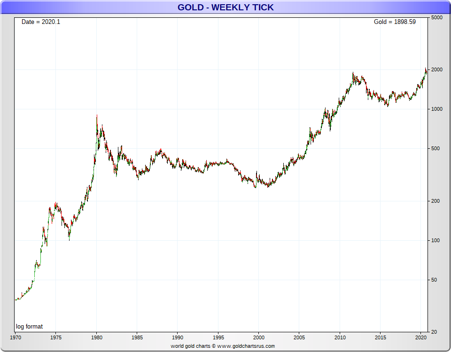This screenshot has height=352, width=451.
Task: Click the 20 price axis label
Action: 434,332
